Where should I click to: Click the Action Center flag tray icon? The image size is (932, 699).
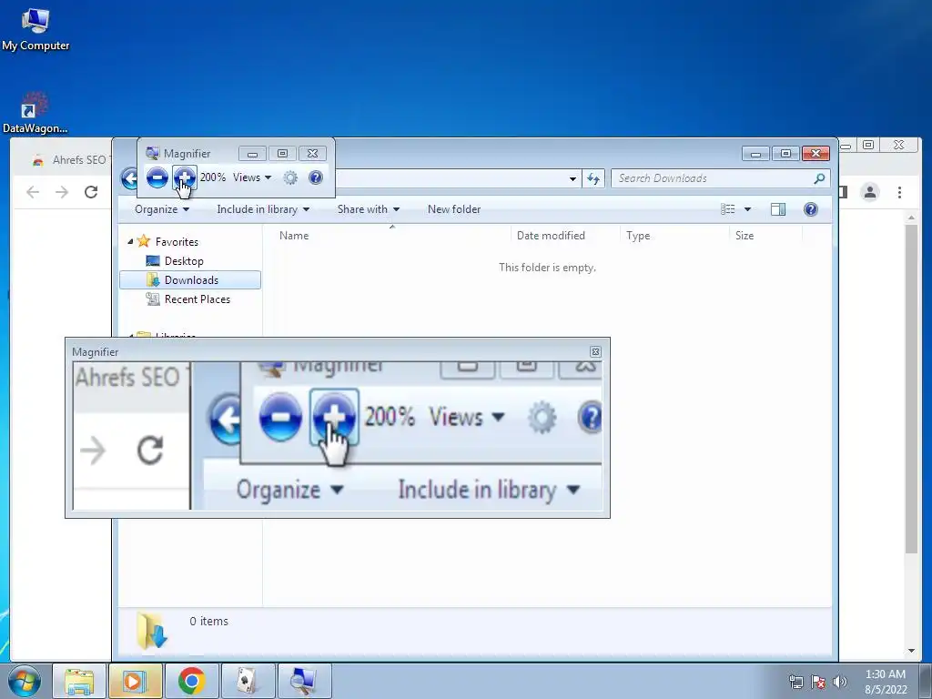point(818,682)
